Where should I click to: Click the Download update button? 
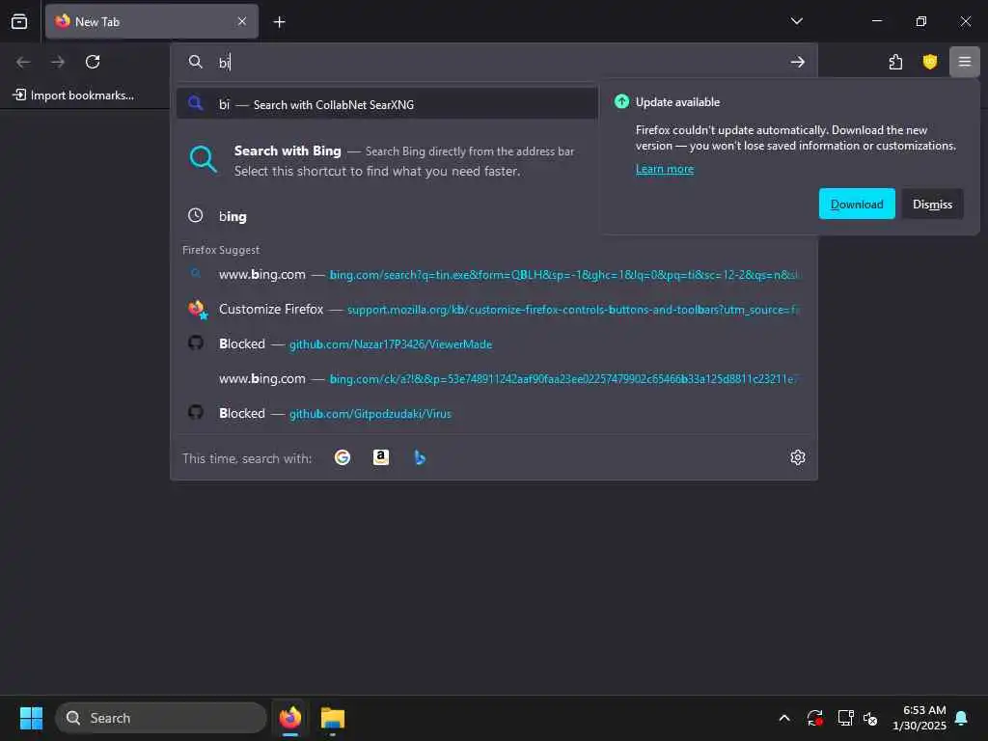[x=857, y=205]
